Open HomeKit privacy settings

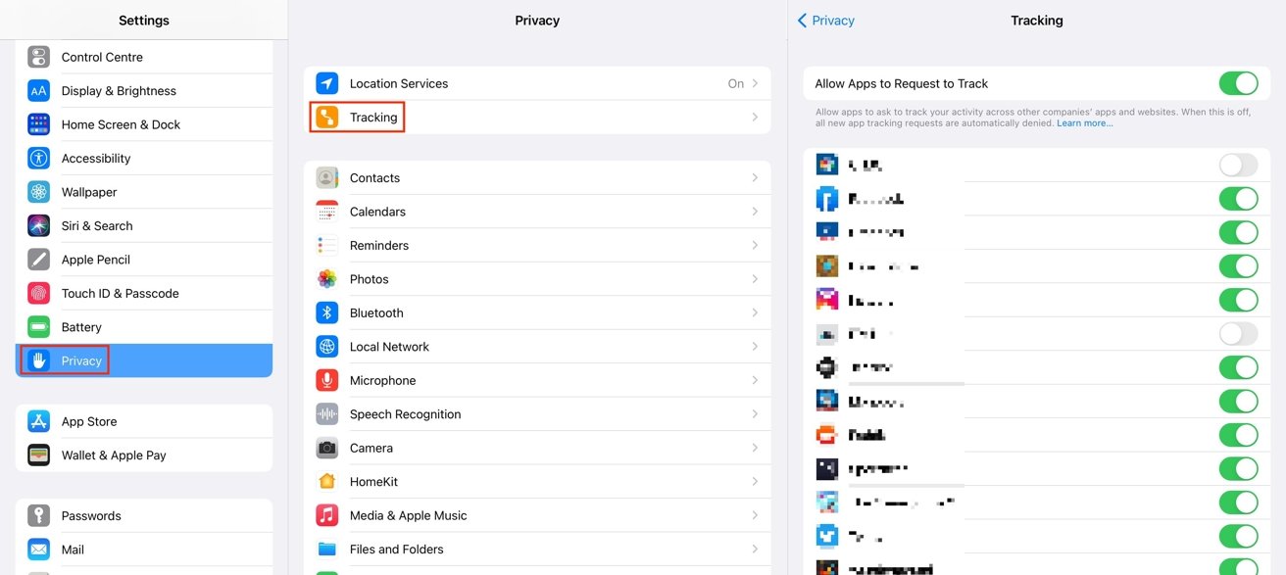pos(537,482)
